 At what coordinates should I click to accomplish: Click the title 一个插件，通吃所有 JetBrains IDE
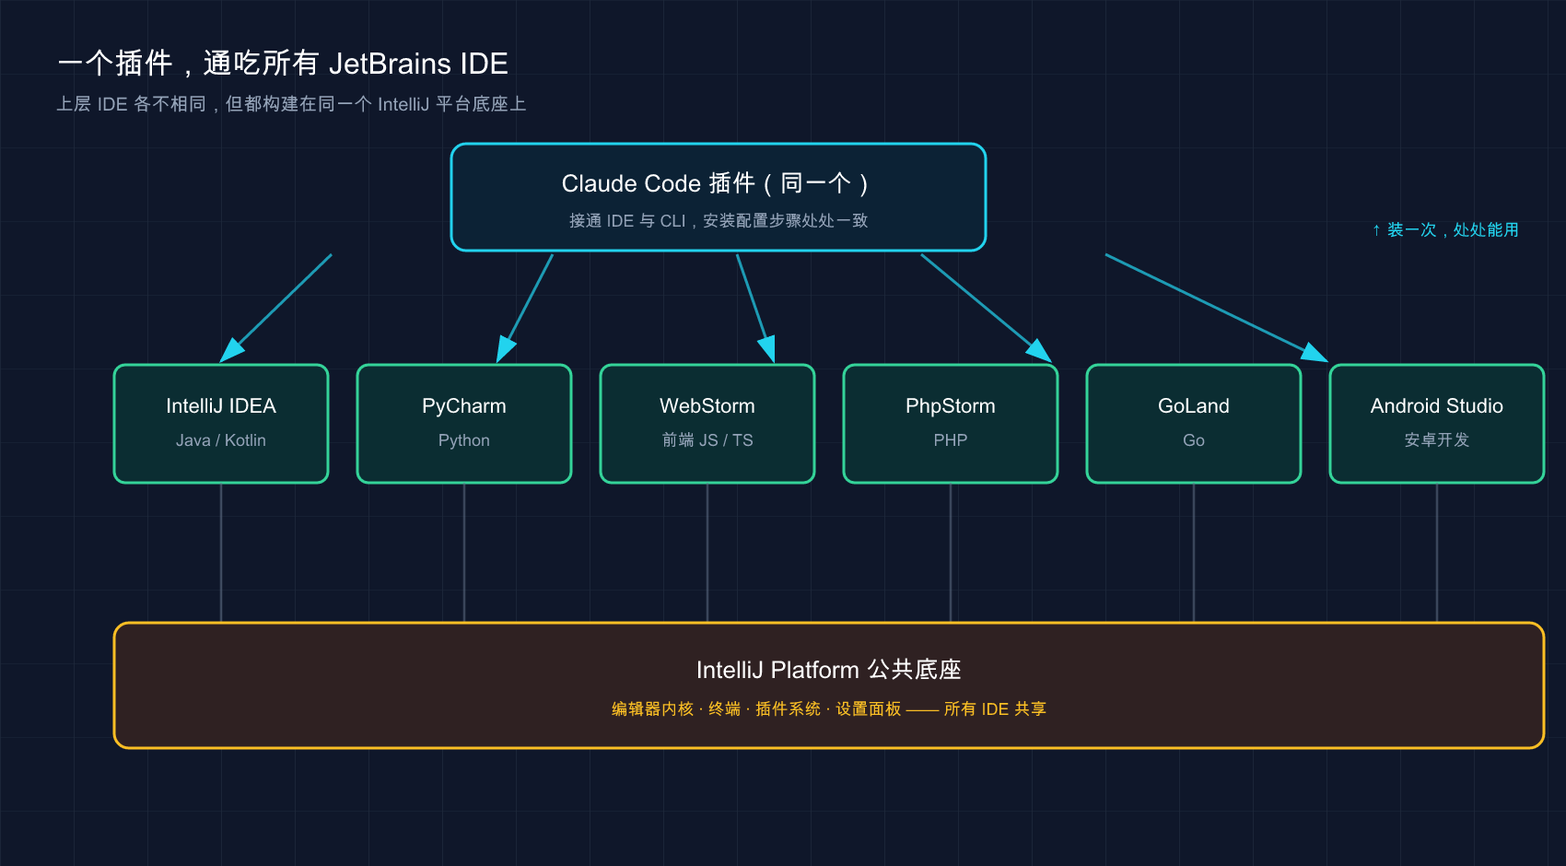(283, 64)
